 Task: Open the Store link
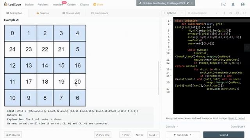coord(98,5)
